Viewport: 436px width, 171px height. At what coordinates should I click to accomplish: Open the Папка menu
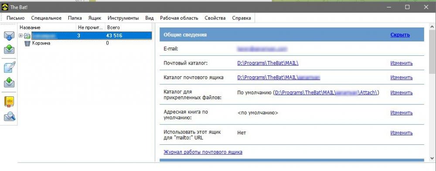point(75,18)
